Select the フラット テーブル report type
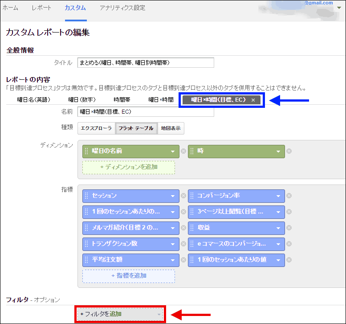Image resolution: width=346 pixels, height=324 pixels. tap(136, 128)
